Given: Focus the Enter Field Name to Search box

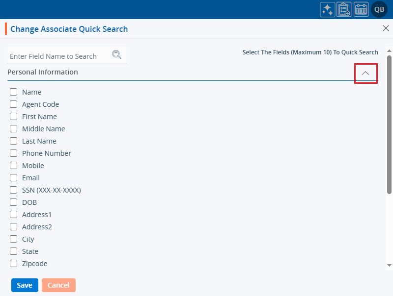Looking at the screenshot, I should 59,56.
